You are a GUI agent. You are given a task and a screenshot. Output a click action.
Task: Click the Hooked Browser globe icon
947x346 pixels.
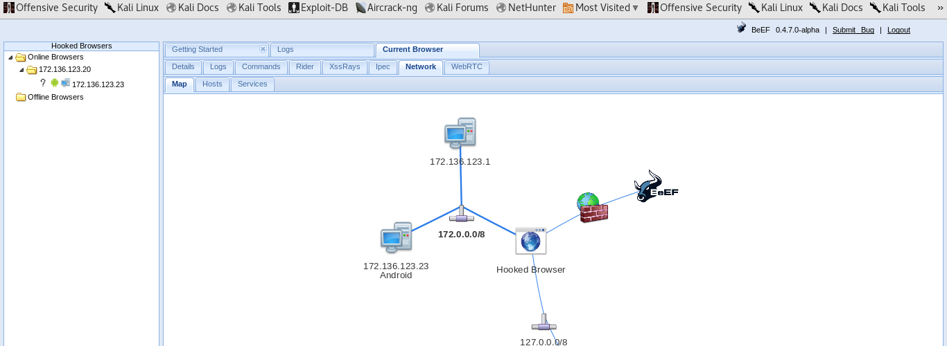pos(530,241)
